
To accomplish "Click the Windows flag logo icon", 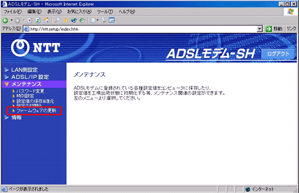I will click(x=291, y=11).
